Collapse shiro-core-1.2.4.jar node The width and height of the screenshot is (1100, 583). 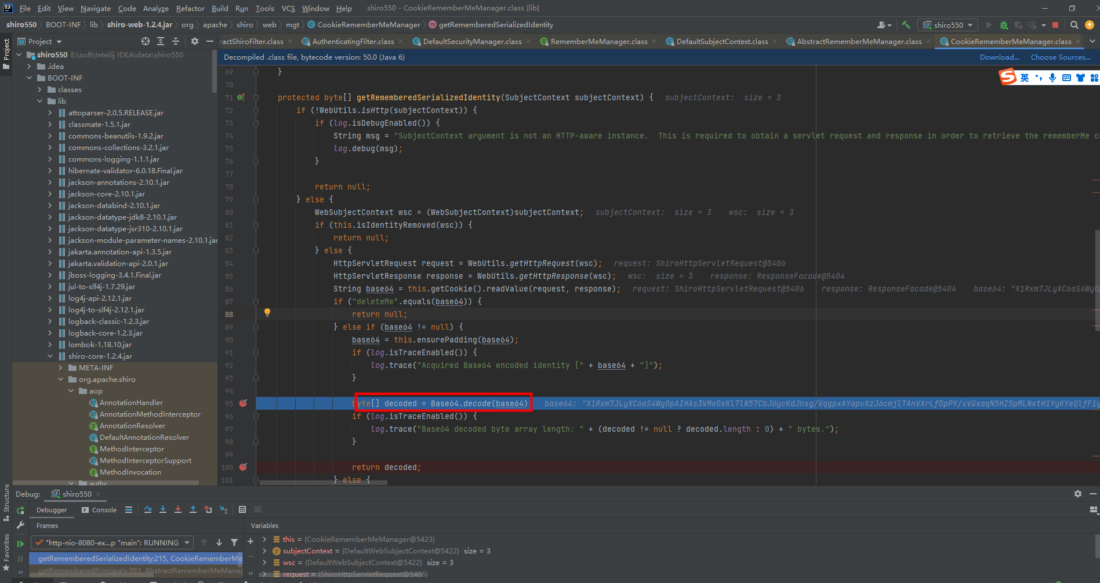[50, 356]
